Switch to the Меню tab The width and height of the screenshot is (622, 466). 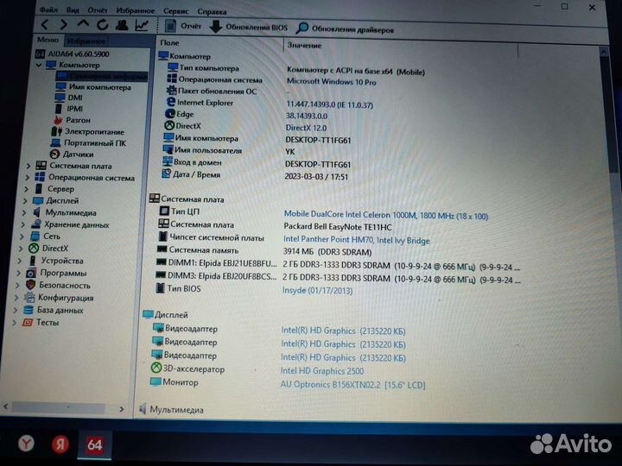pyautogui.click(x=48, y=40)
